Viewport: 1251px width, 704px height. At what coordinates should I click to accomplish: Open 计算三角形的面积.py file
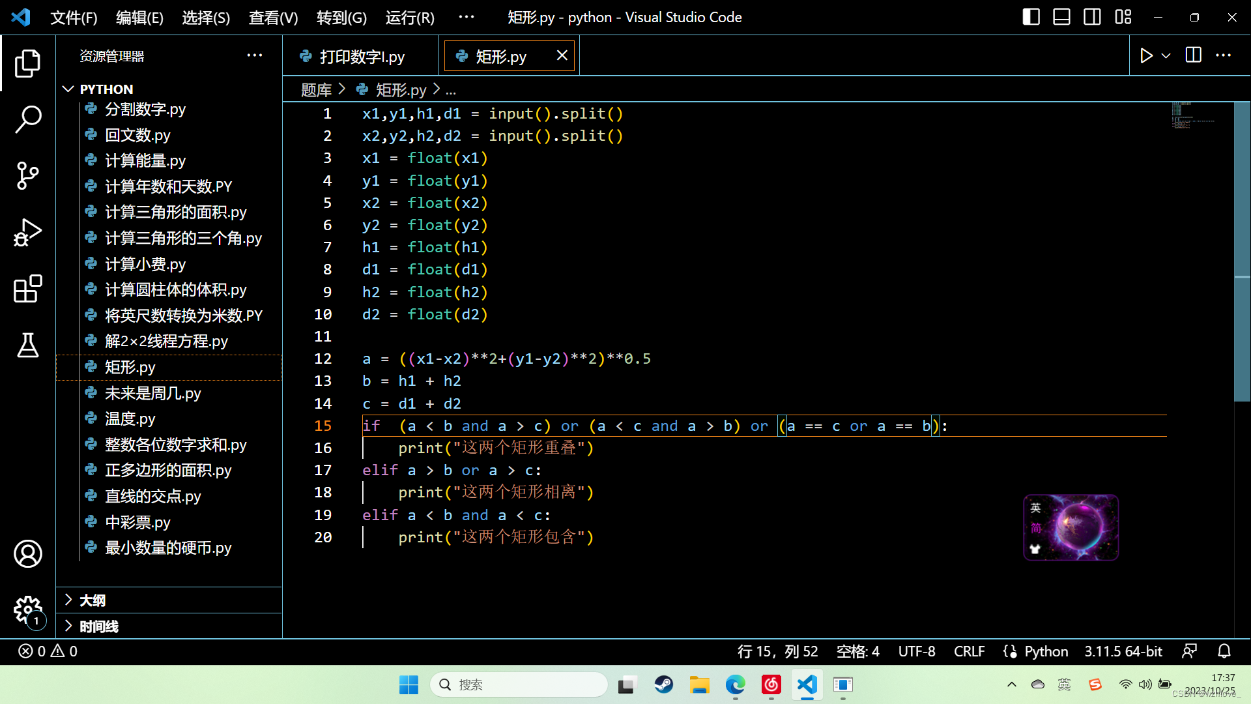click(x=175, y=212)
